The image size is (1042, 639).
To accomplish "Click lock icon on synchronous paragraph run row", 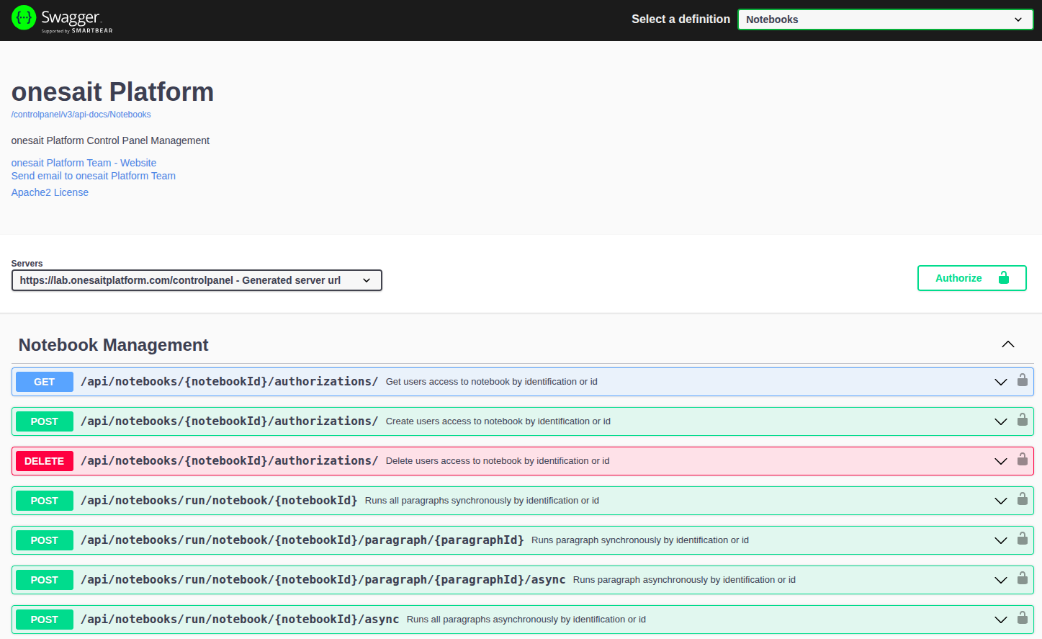I will click(1022, 539).
